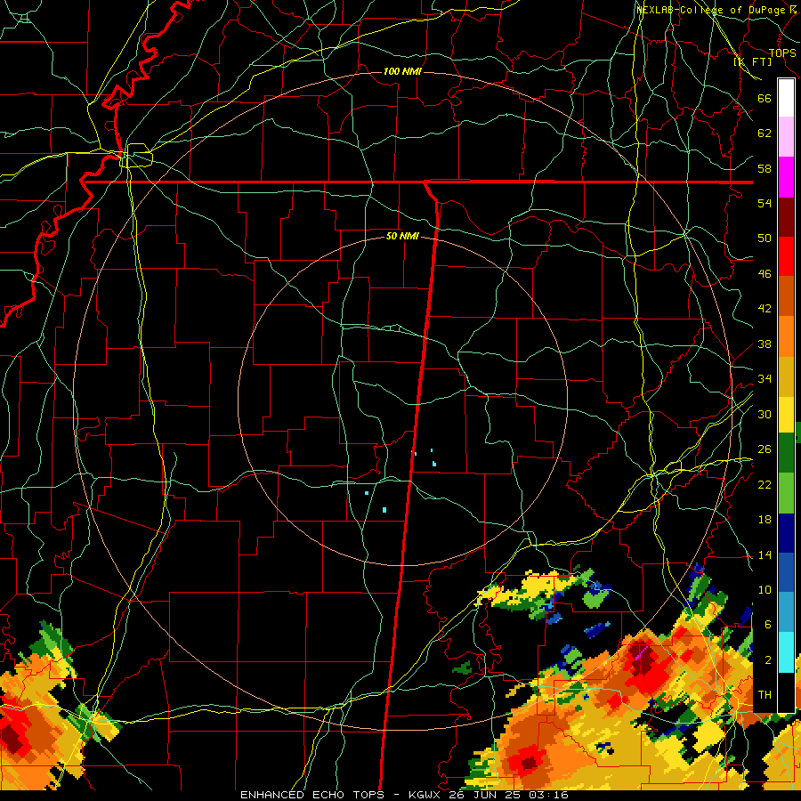The width and height of the screenshot is (801, 801).
Task: Click the 'KGWX' station ID in caption
Action: tap(426, 795)
